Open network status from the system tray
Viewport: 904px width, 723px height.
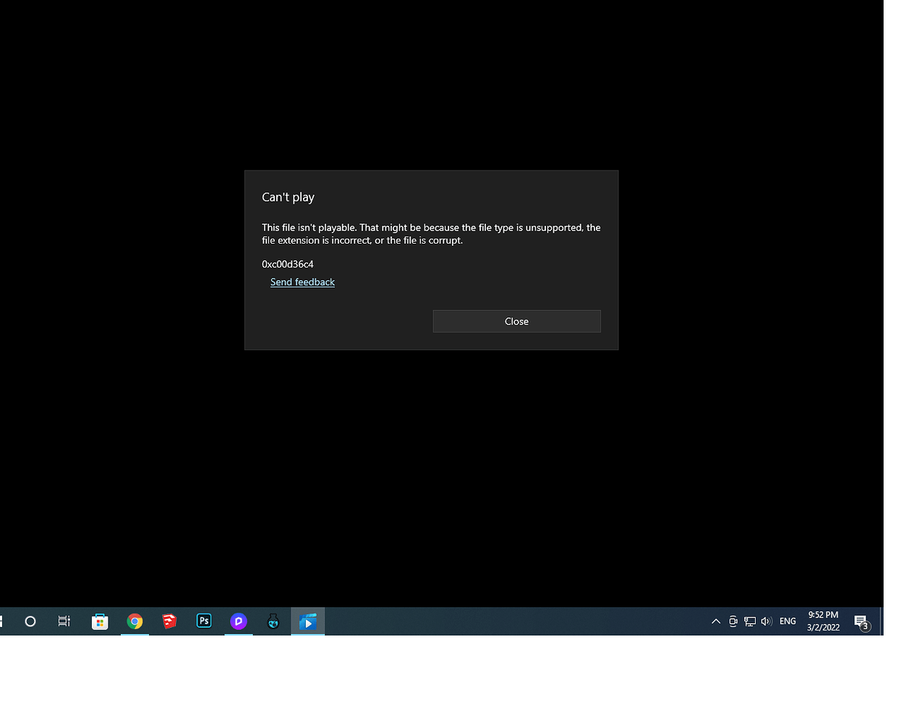[x=750, y=621]
